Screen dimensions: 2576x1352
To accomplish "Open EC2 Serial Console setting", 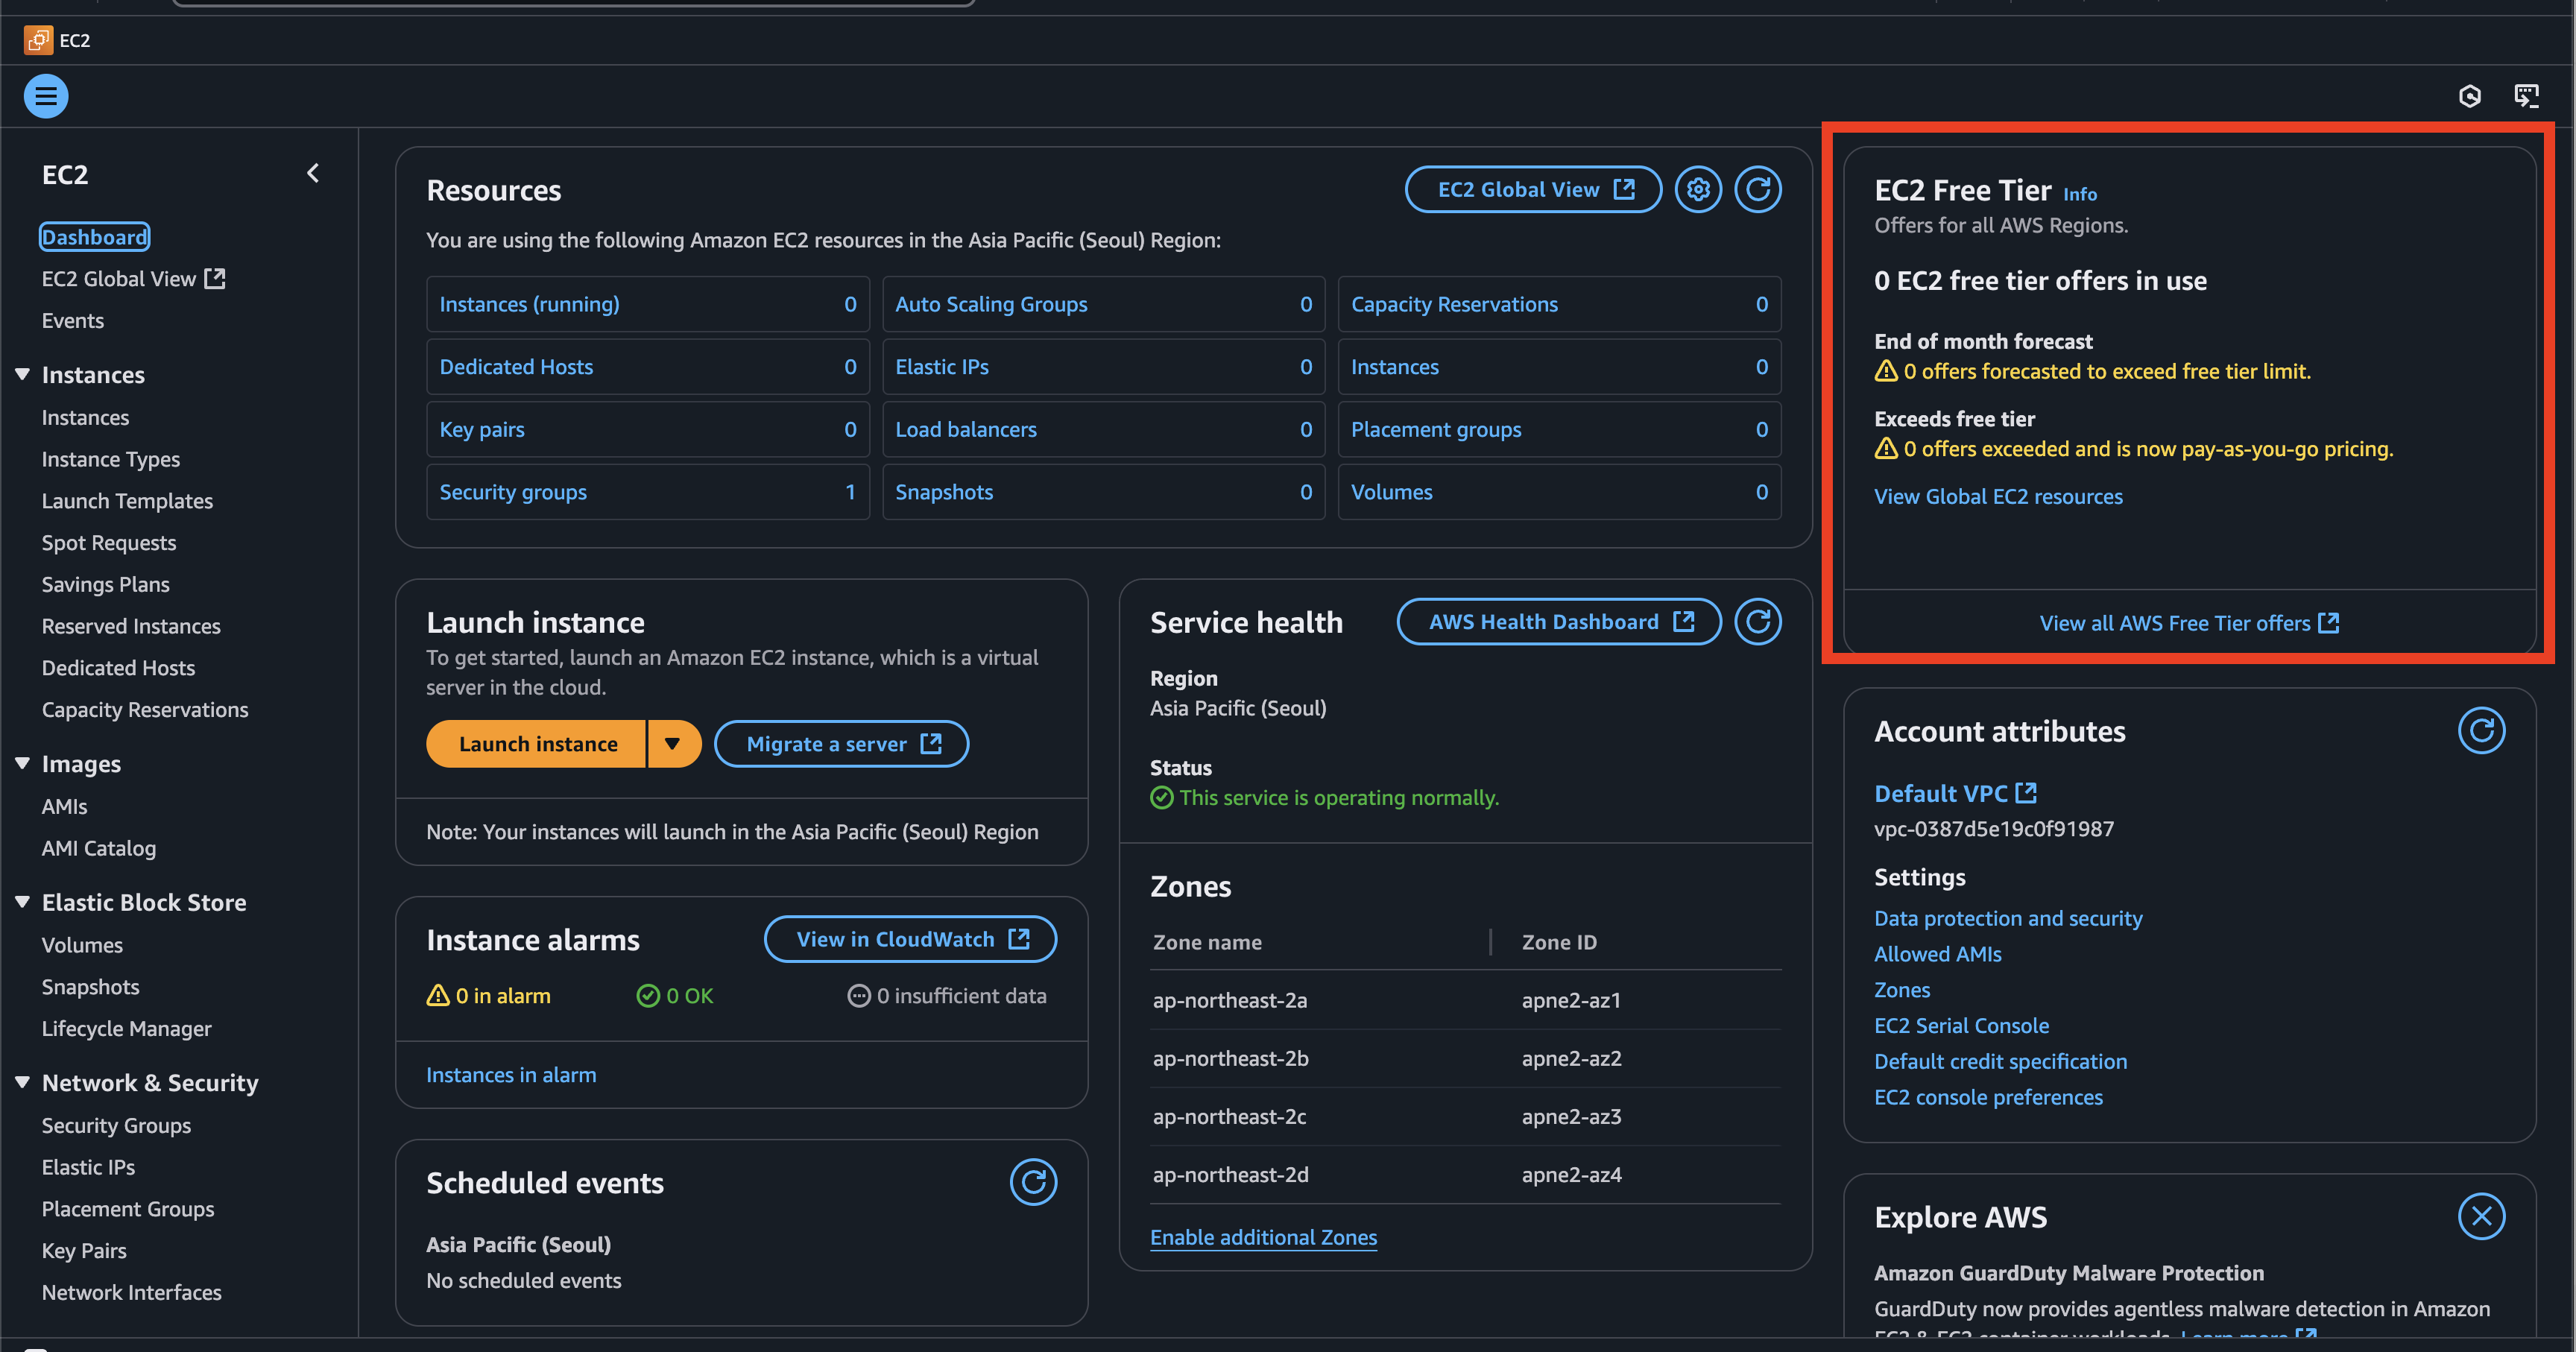I will click(1961, 1025).
